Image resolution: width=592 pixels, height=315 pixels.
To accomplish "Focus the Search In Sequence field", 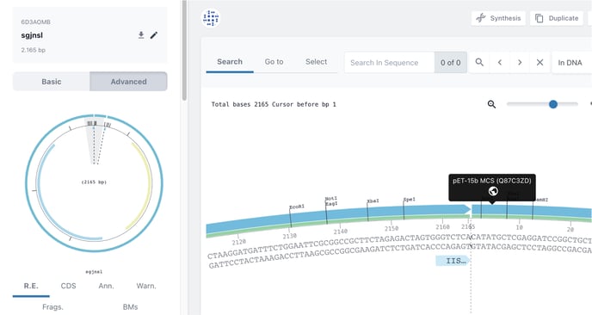I will (389, 62).
